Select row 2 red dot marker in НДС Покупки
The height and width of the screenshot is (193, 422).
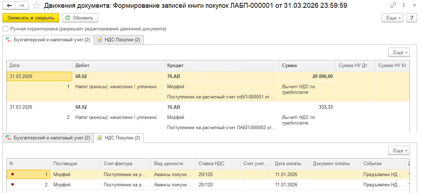click(x=12, y=185)
